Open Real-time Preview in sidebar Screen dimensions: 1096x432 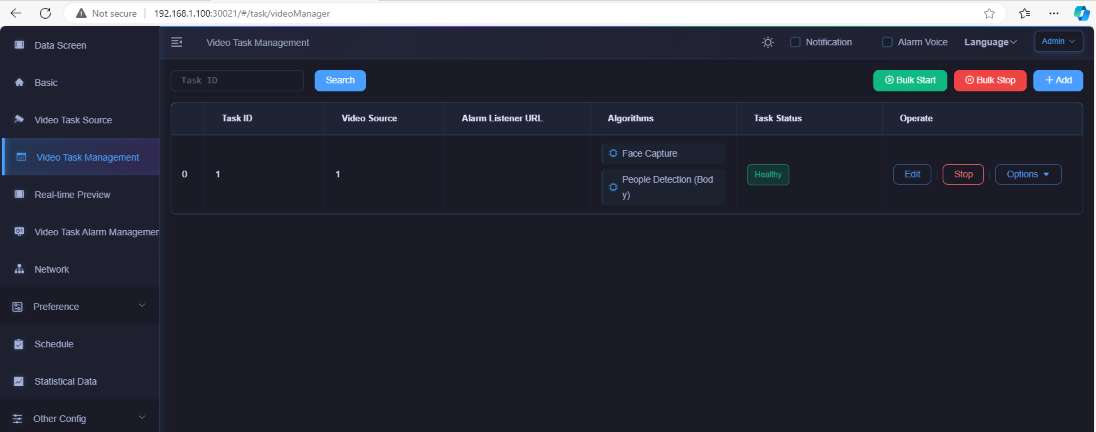[72, 195]
